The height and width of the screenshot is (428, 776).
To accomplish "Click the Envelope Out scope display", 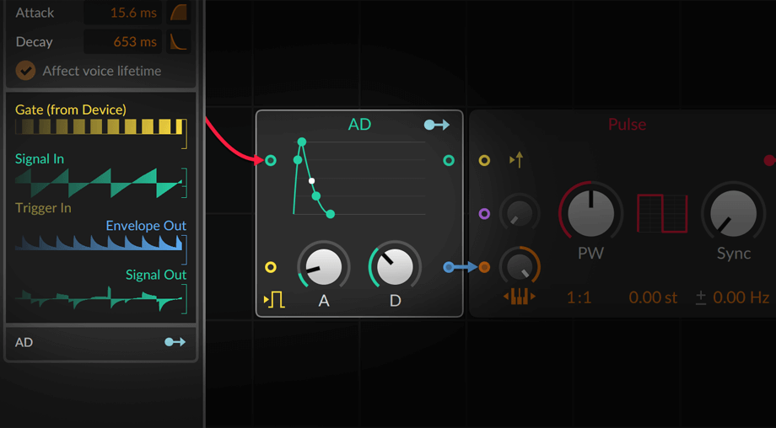I will pos(98,243).
